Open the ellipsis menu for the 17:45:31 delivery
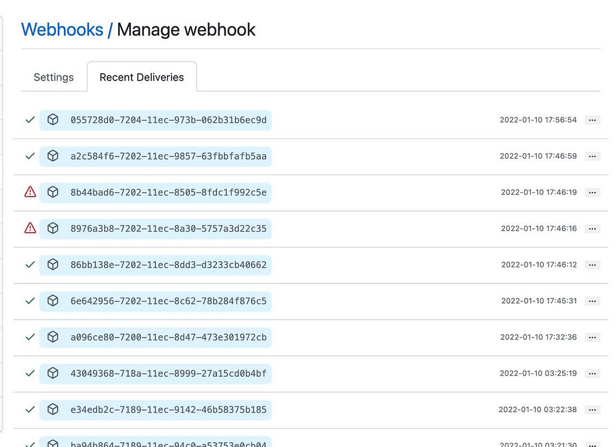 point(592,301)
